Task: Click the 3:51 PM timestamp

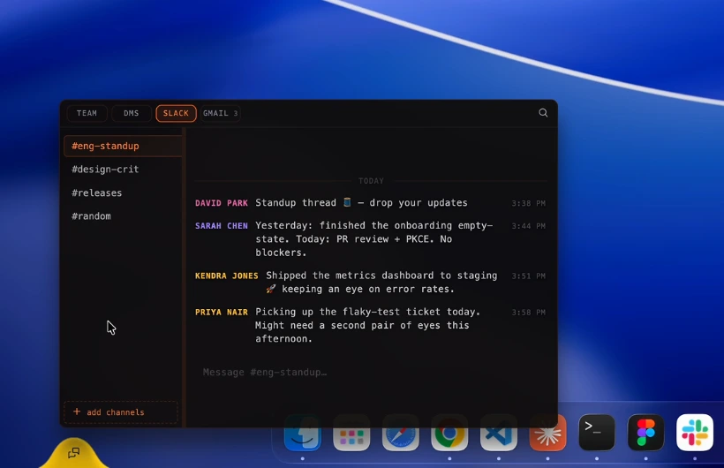Action: 528,276
